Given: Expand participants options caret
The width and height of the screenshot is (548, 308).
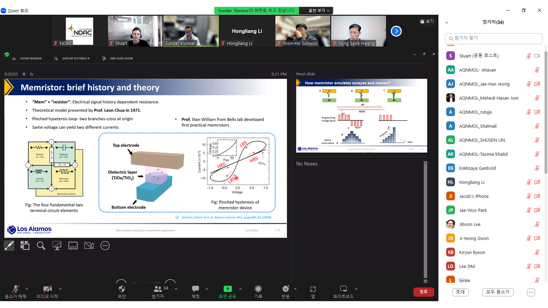Looking at the screenshot, I should coord(176,289).
